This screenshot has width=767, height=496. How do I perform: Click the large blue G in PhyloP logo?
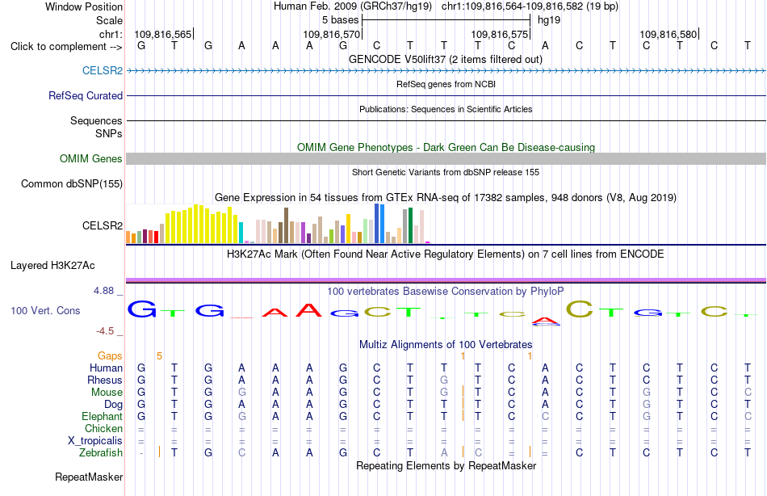[x=142, y=309]
